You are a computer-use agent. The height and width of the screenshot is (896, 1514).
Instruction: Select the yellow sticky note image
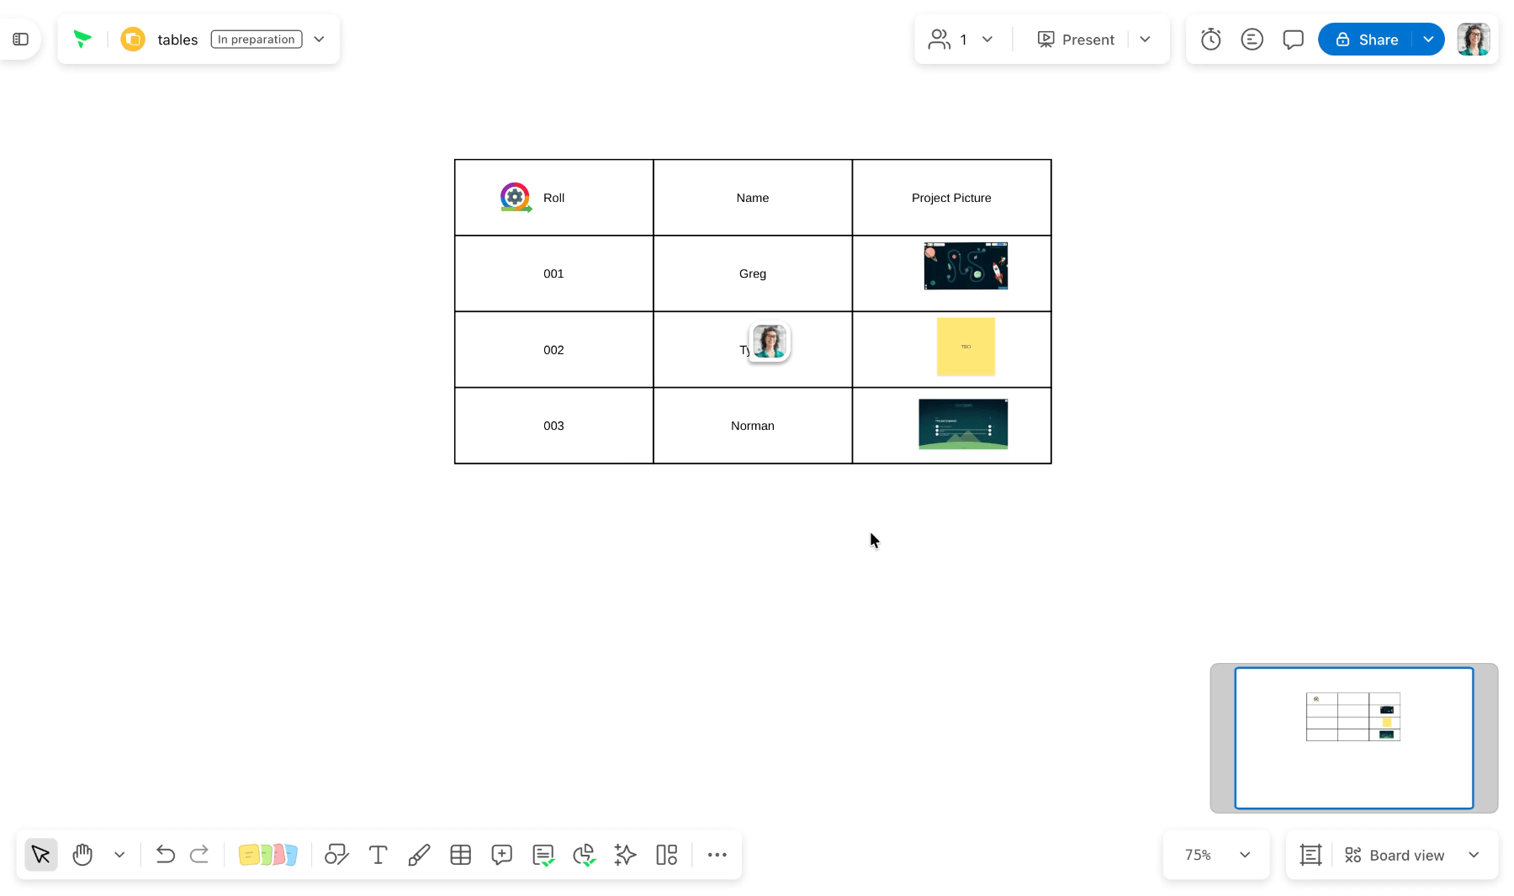click(x=966, y=346)
